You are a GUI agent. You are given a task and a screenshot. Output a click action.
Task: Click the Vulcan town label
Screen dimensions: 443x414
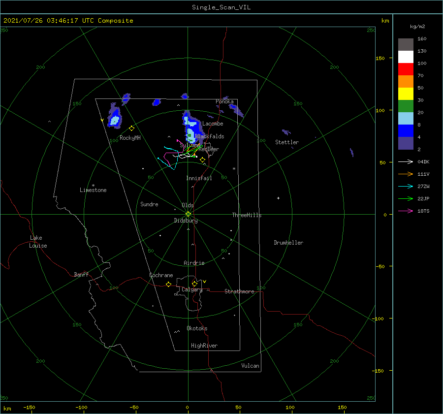coord(250,366)
